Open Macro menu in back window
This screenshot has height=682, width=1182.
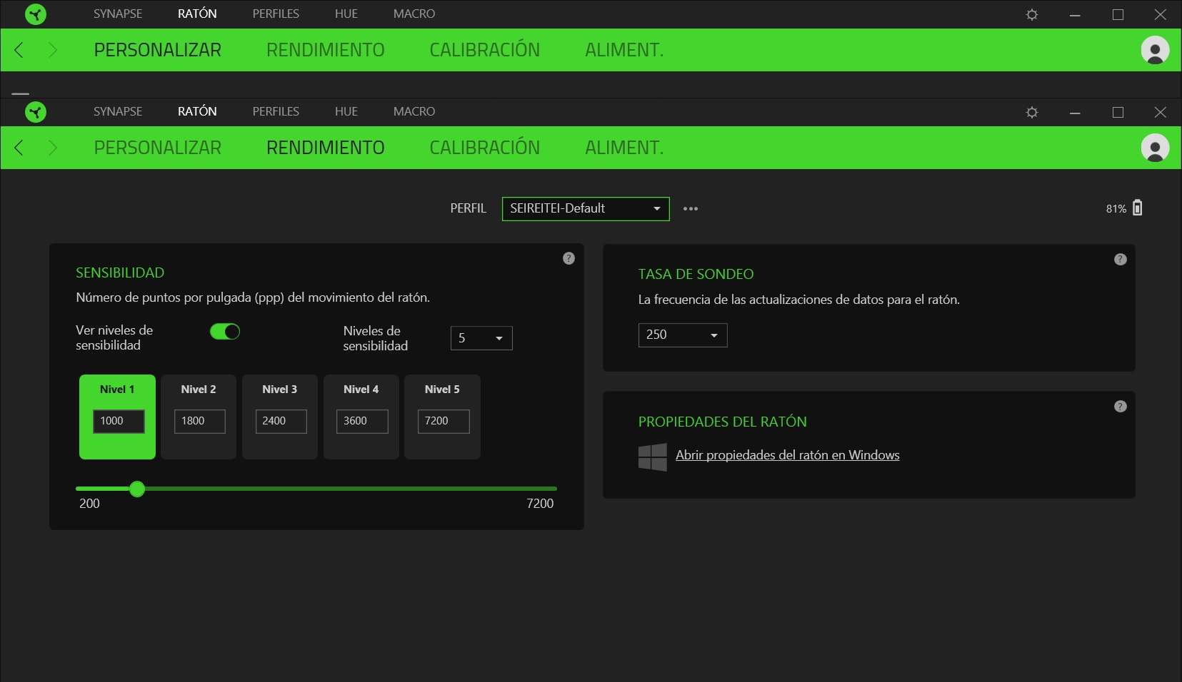(x=414, y=14)
